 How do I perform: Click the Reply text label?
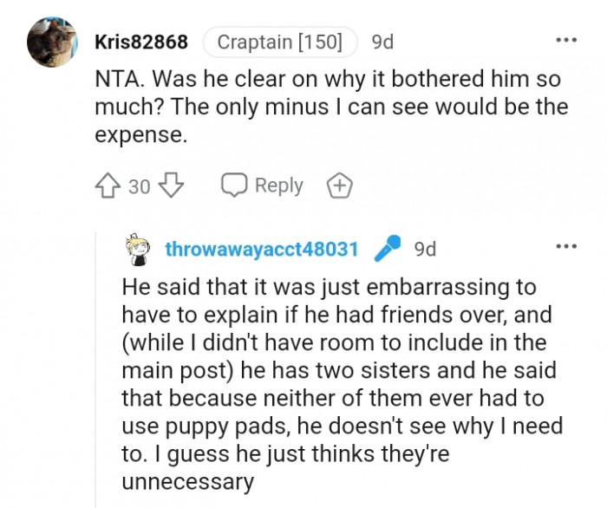click(278, 186)
